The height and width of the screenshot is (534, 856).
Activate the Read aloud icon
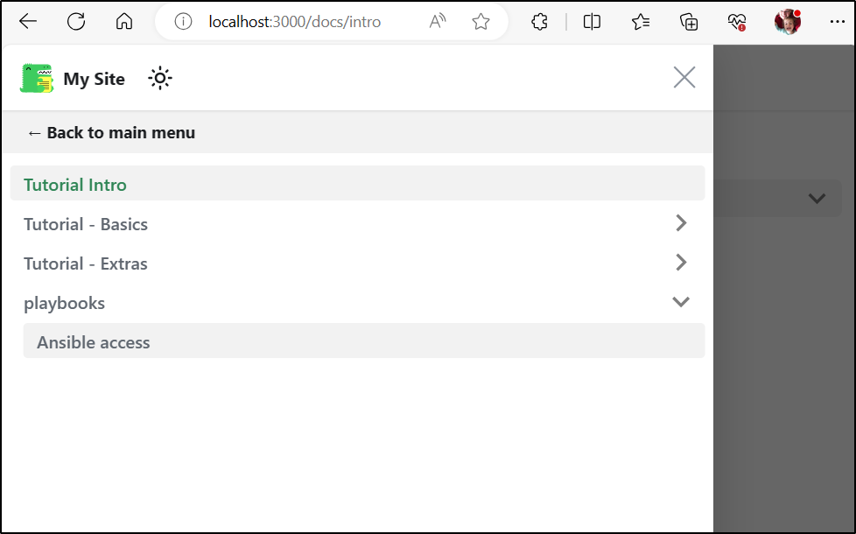438,22
